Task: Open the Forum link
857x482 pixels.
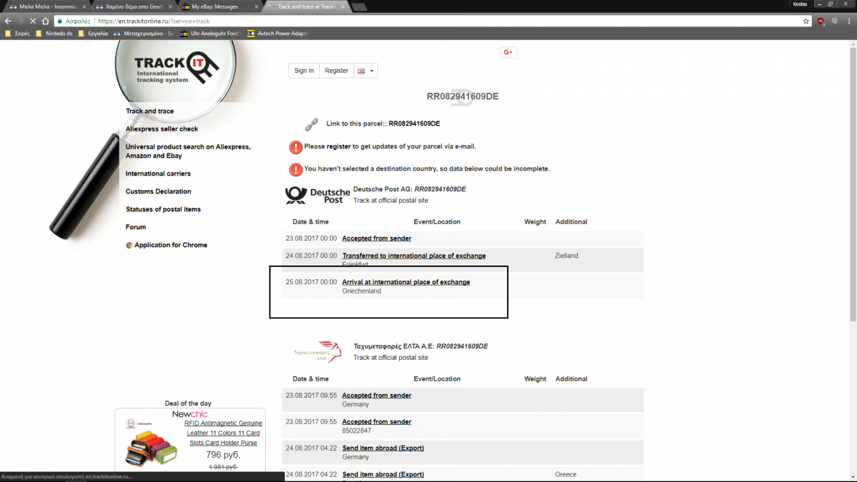Action: 136,227
